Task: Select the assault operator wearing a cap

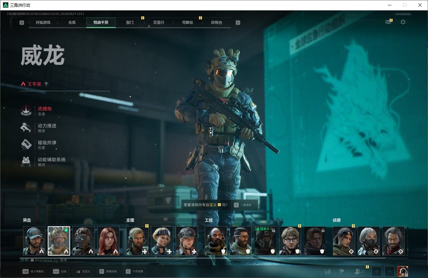Action: pyautogui.click(x=34, y=241)
